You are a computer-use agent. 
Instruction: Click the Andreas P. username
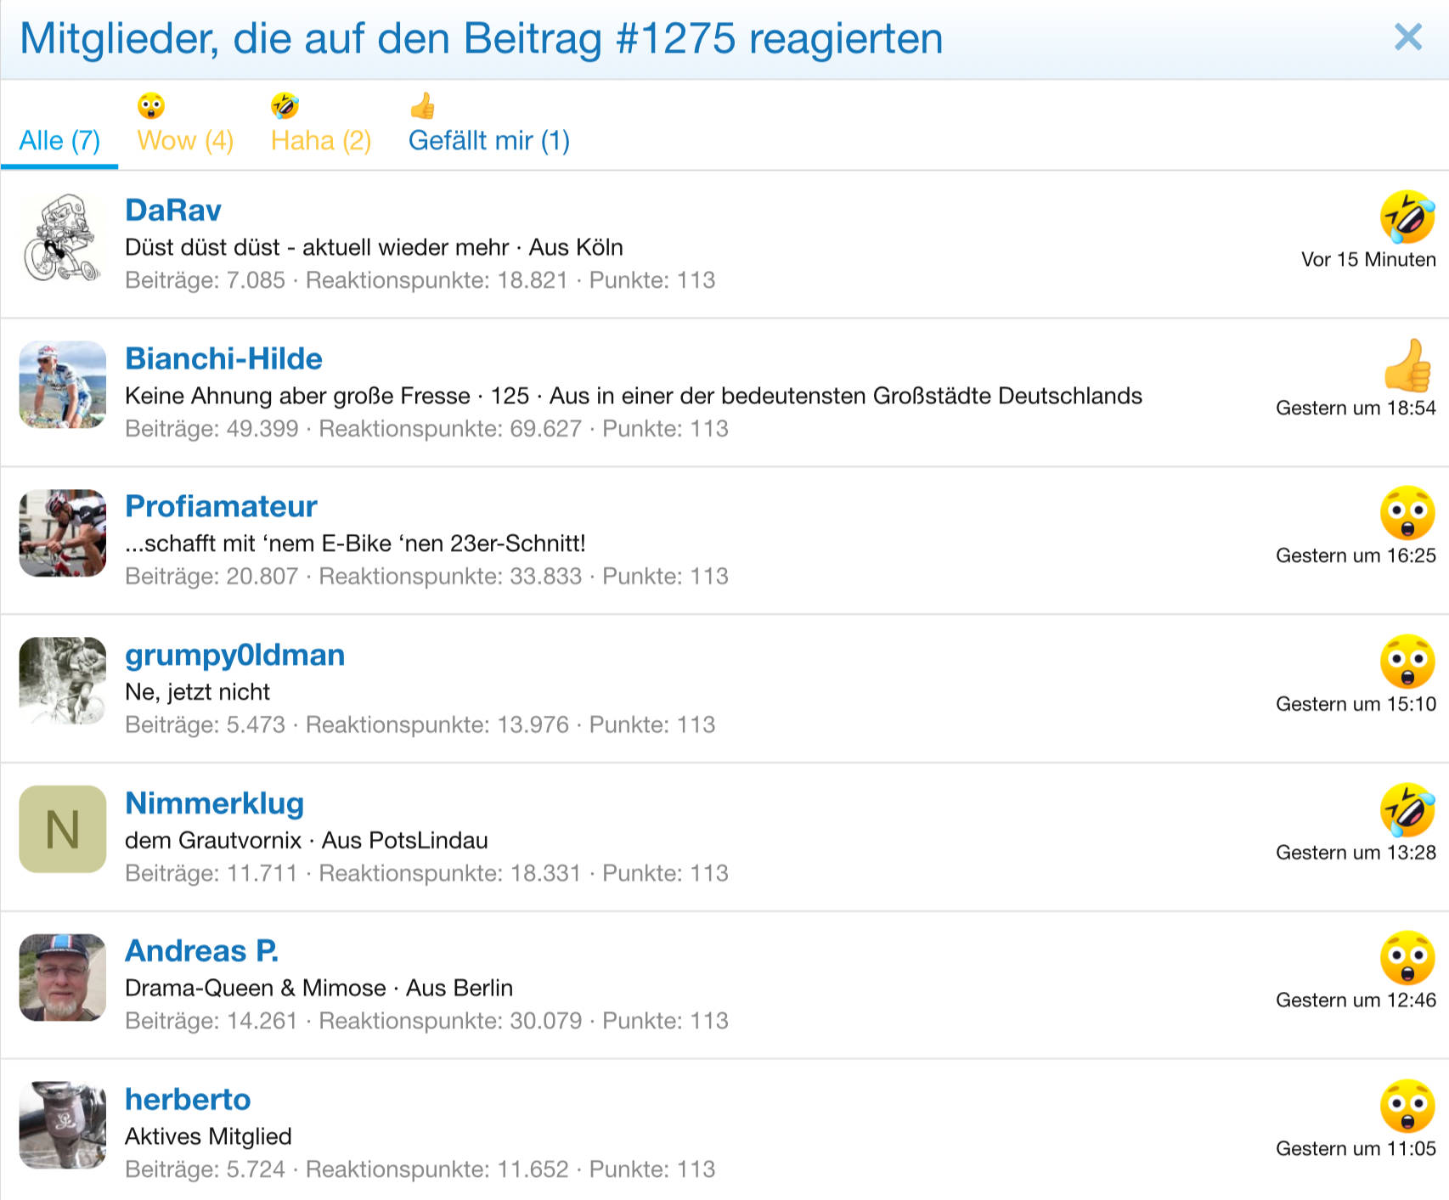pyautogui.click(x=201, y=950)
